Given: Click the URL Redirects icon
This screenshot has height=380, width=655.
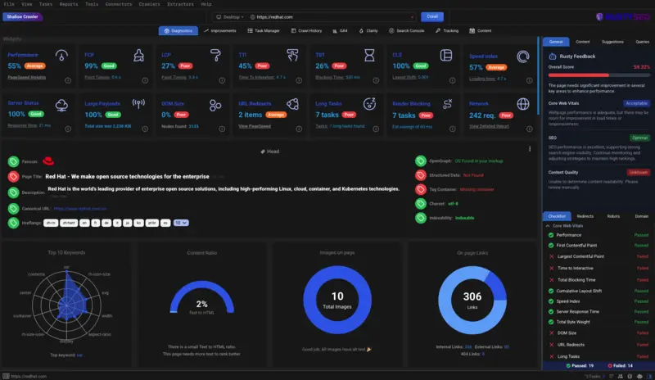Looking at the screenshot, I should 292,104.
